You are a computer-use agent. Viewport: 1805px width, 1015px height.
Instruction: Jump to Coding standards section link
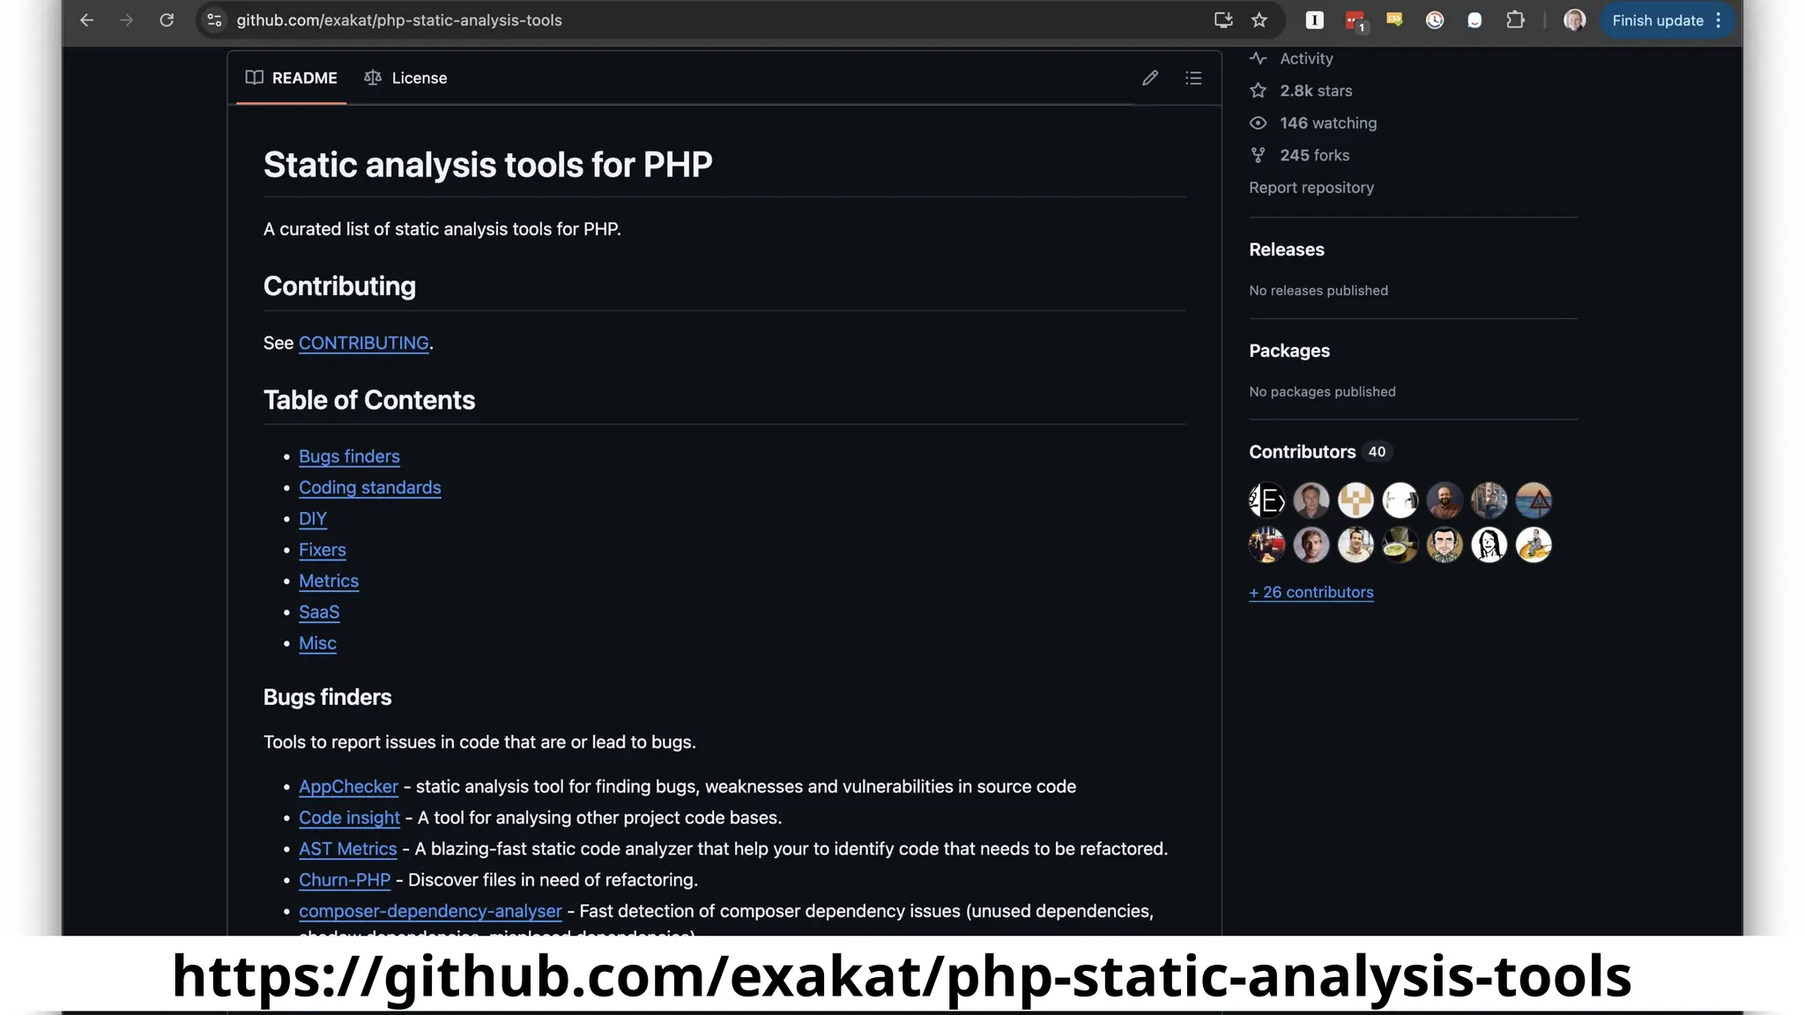coord(369,487)
